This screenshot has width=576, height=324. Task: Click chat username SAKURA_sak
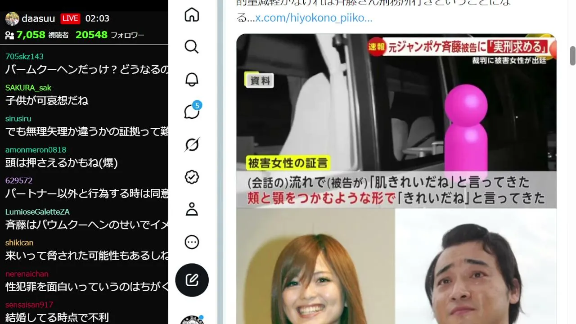(28, 88)
